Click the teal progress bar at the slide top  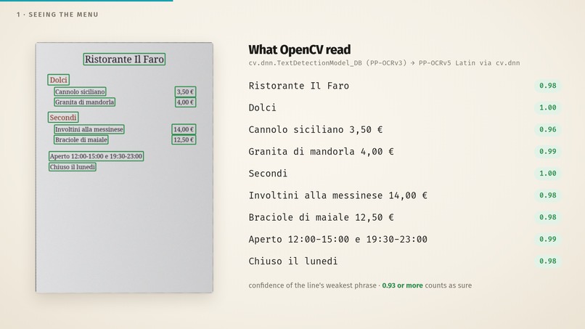(x=86, y=1)
